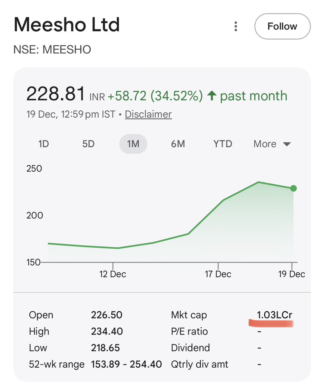Select the +58.72 (34.52%) change text
Screen dimensions: 324x386
click(155, 96)
